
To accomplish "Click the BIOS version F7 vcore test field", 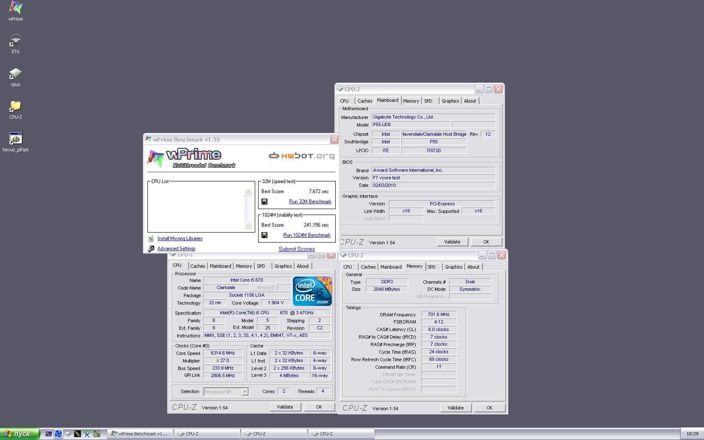I will tap(433, 178).
